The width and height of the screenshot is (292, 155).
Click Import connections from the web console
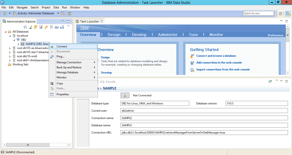point(223,69)
